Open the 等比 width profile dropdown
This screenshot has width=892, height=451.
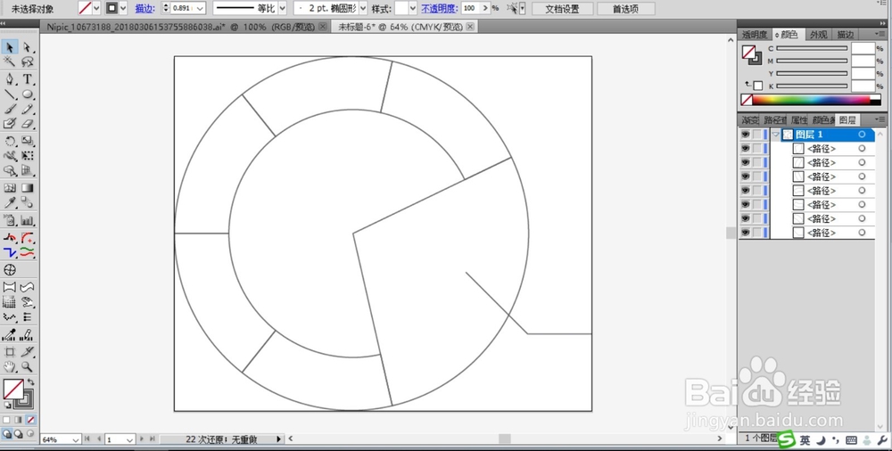point(282,9)
